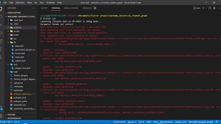Collapse the test folder

click(15, 64)
